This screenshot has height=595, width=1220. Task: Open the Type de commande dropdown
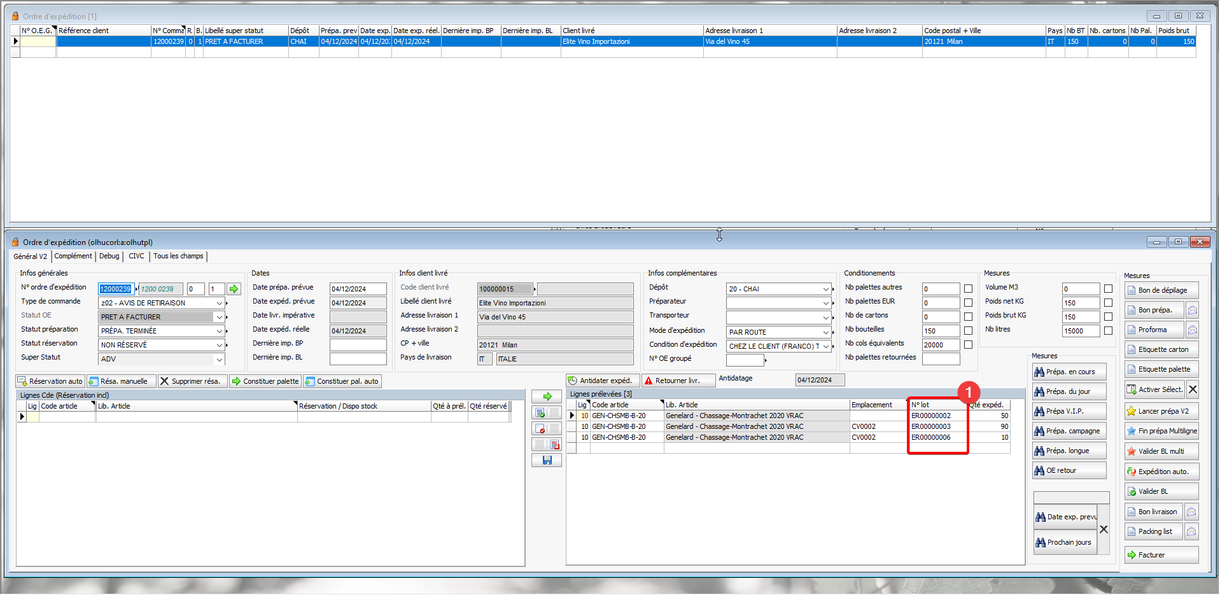tap(219, 303)
